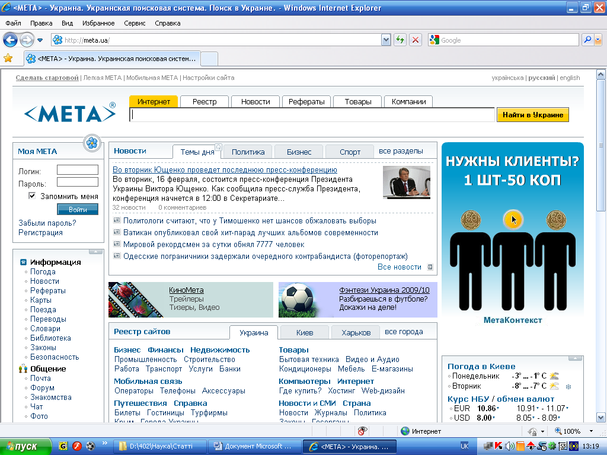Click the META logo
The image size is (607, 455).
pyautogui.click(x=70, y=113)
